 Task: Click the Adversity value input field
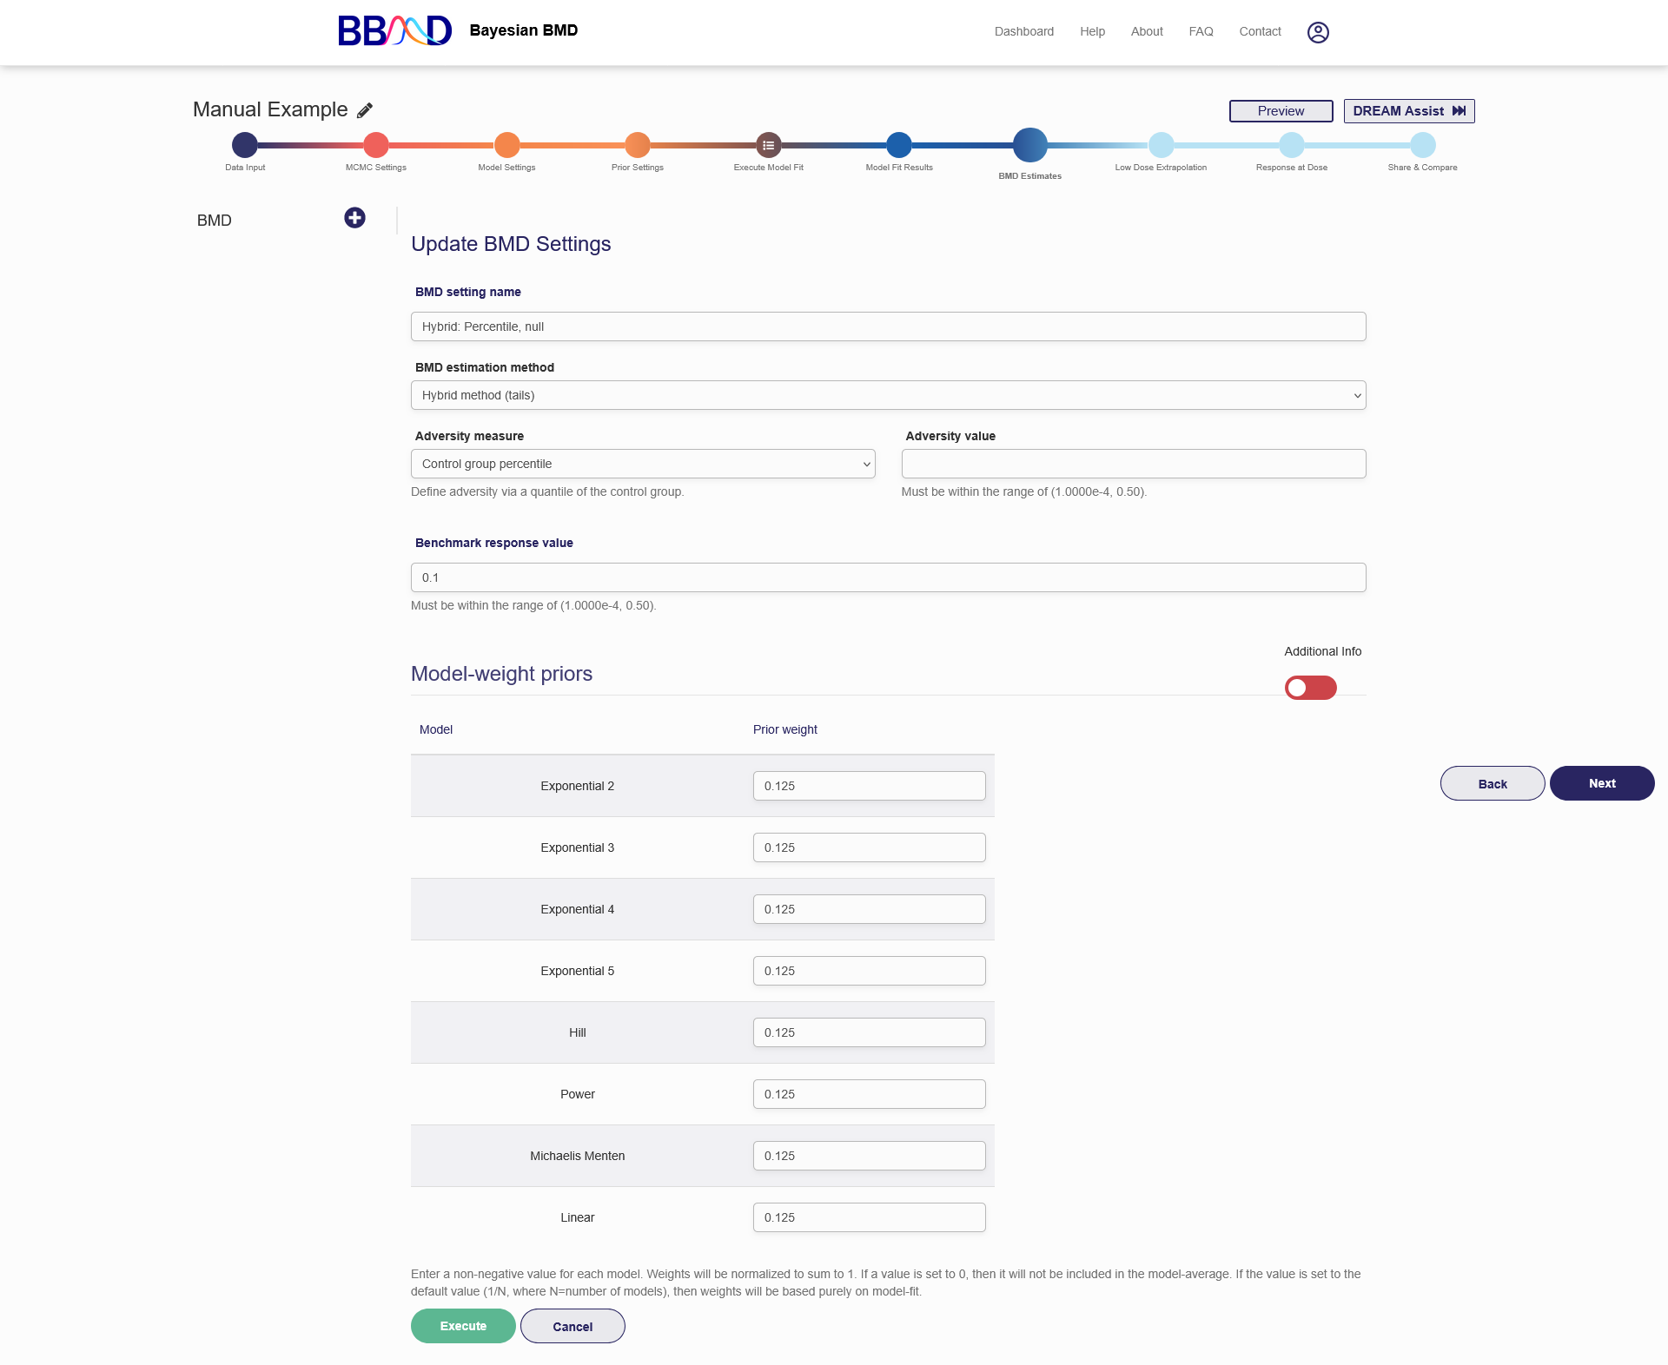(x=1133, y=464)
